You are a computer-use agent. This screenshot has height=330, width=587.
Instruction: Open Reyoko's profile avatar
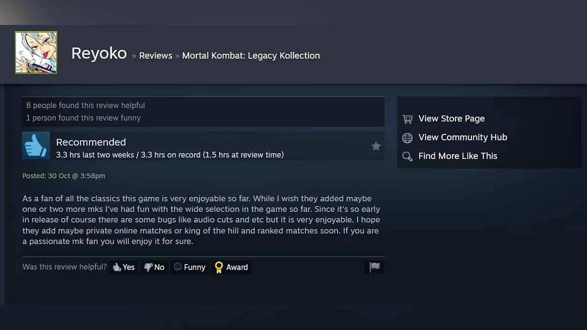point(36,53)
